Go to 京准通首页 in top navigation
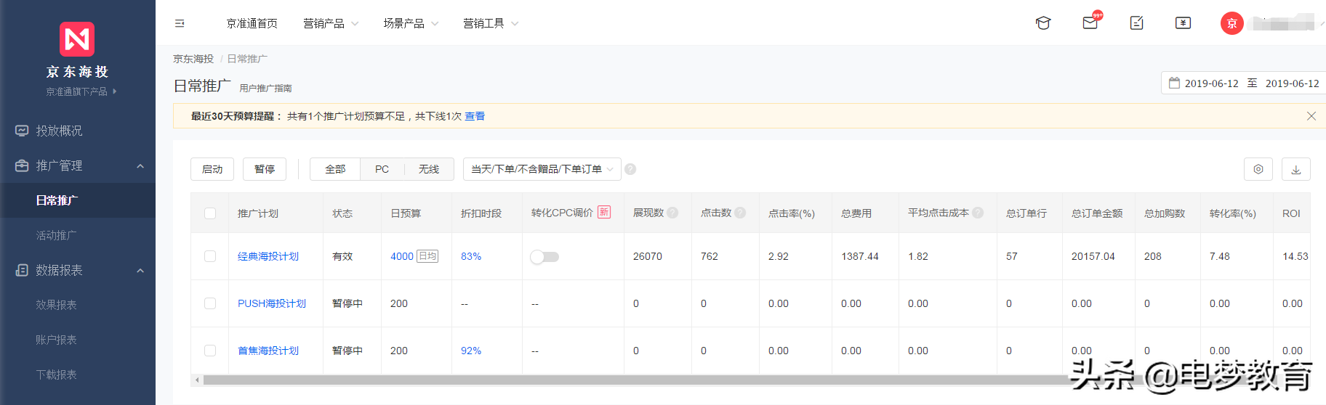Viewport: 1326px width, 405px height. click(252, 23)
